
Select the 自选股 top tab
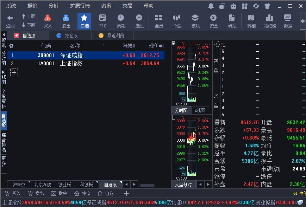pos(28,35)
